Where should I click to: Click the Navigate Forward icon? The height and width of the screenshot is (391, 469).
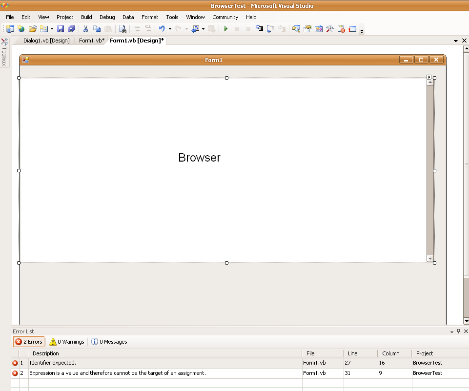(x=211, y=29)
